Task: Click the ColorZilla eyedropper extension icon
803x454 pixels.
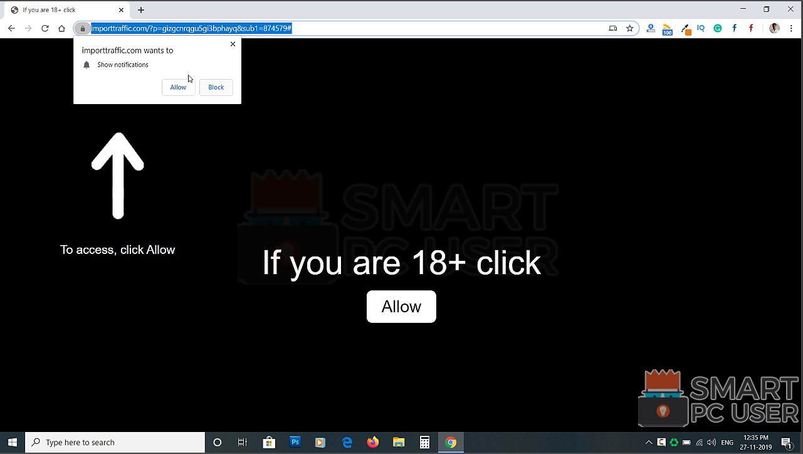Action: [x=685, y=28]
